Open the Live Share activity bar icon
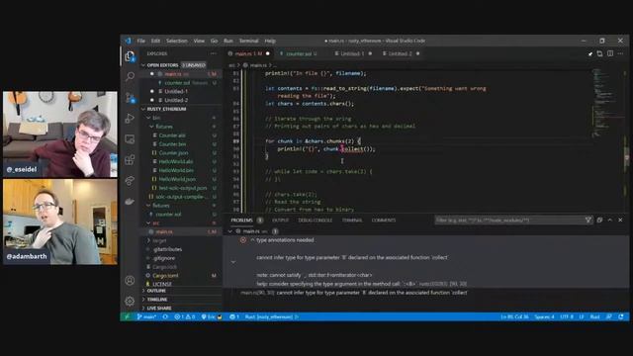The image size is (633, 356). (x=130, y=180)
